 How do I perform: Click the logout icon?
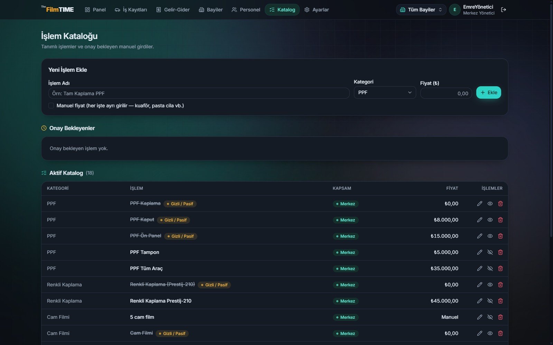point(504,10)
